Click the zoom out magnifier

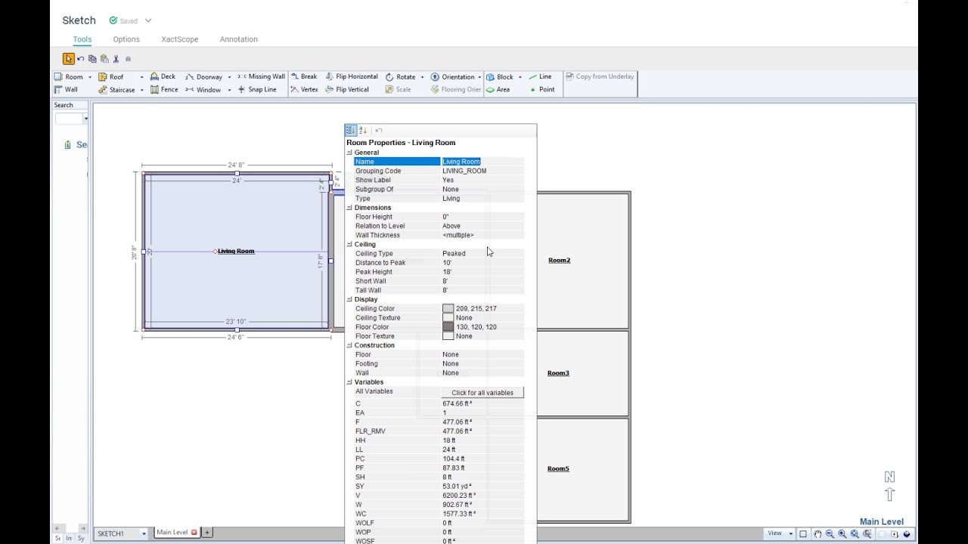pyautogui.click(x=830, y=533)
